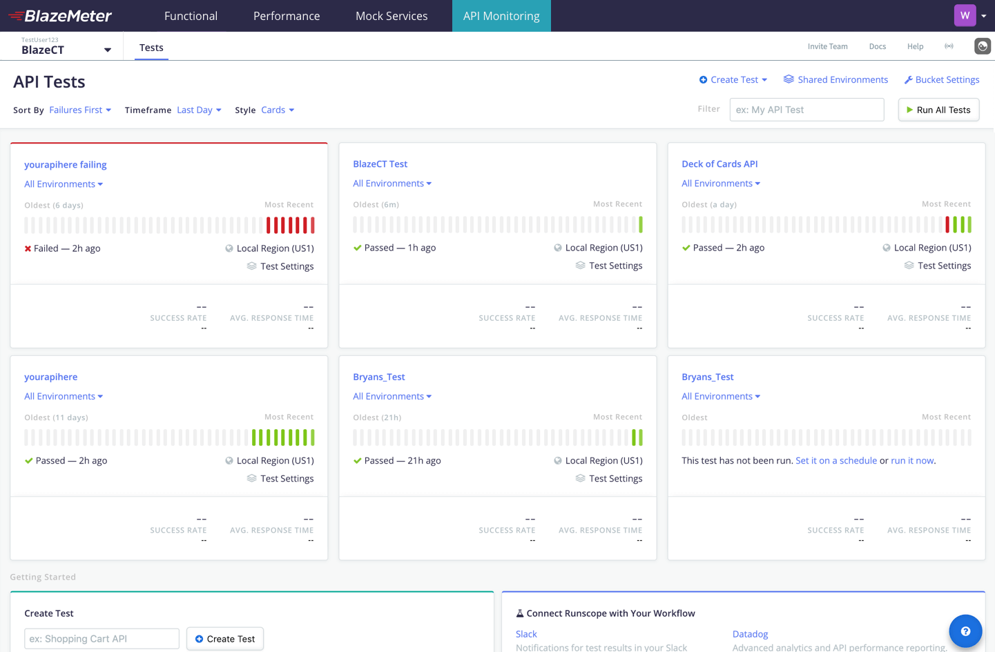
Task: Click the globe icon in yourapihere failing card
Action: coord(229,248)
